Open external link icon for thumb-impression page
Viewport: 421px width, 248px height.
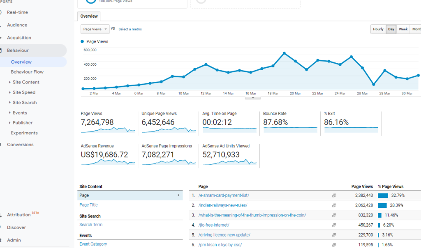(334, 215)
